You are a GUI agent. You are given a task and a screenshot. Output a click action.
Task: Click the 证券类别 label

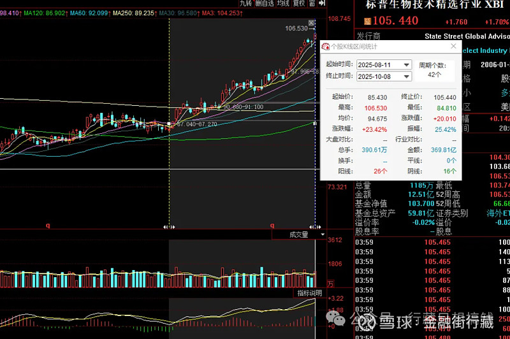[452, 213]
